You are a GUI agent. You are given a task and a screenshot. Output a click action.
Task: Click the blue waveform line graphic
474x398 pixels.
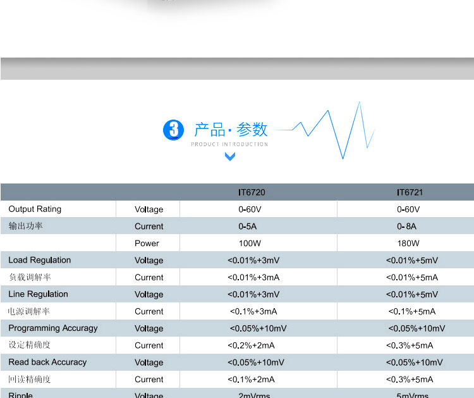(335, 130)
